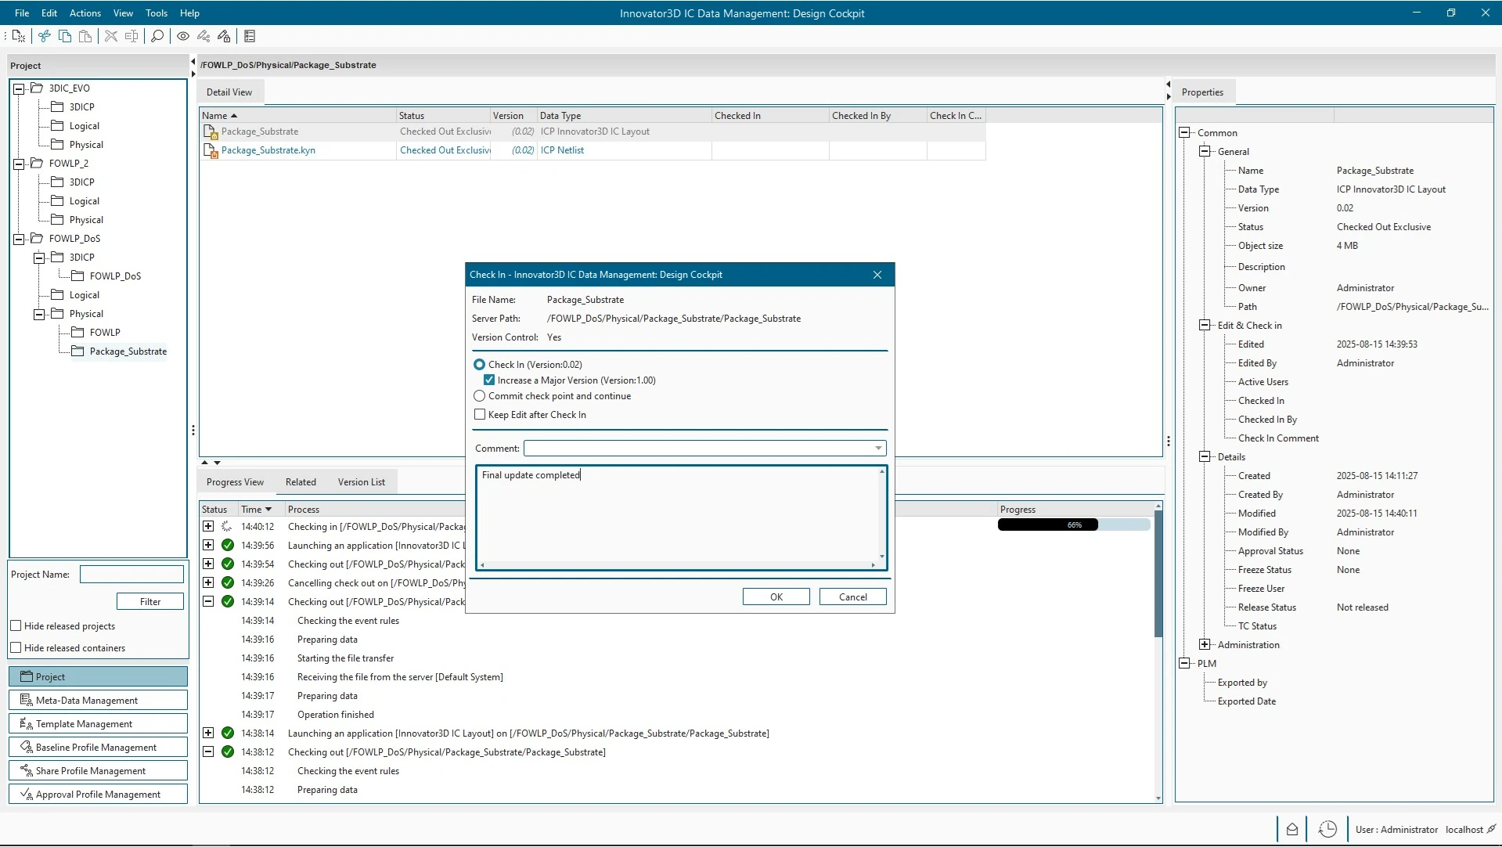Collapse the FOWLP_2 tree node

19,164
